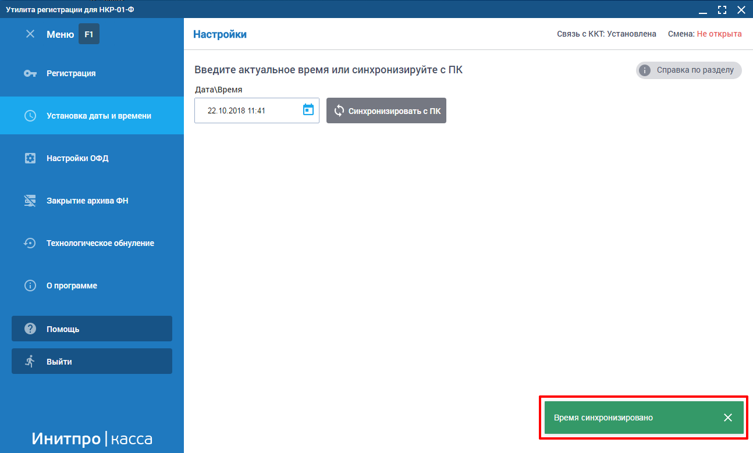Click the info icon in Справка по разделу
This screenshot has width=753, height=453.
(644, 70)
